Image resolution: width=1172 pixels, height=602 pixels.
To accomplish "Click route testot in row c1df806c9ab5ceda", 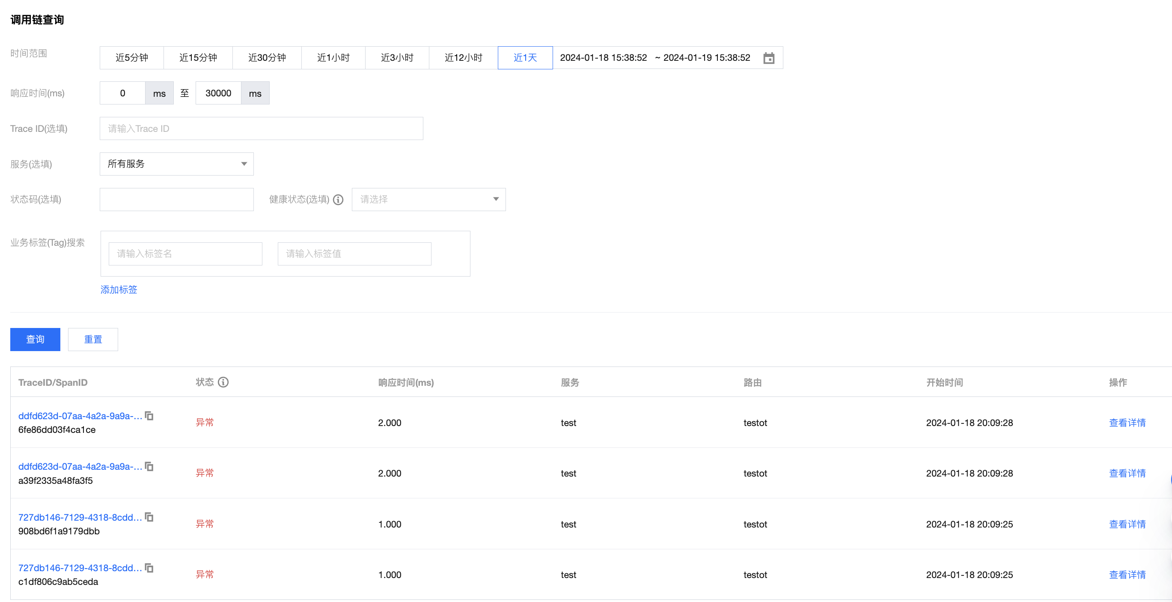I will (755, 575).
